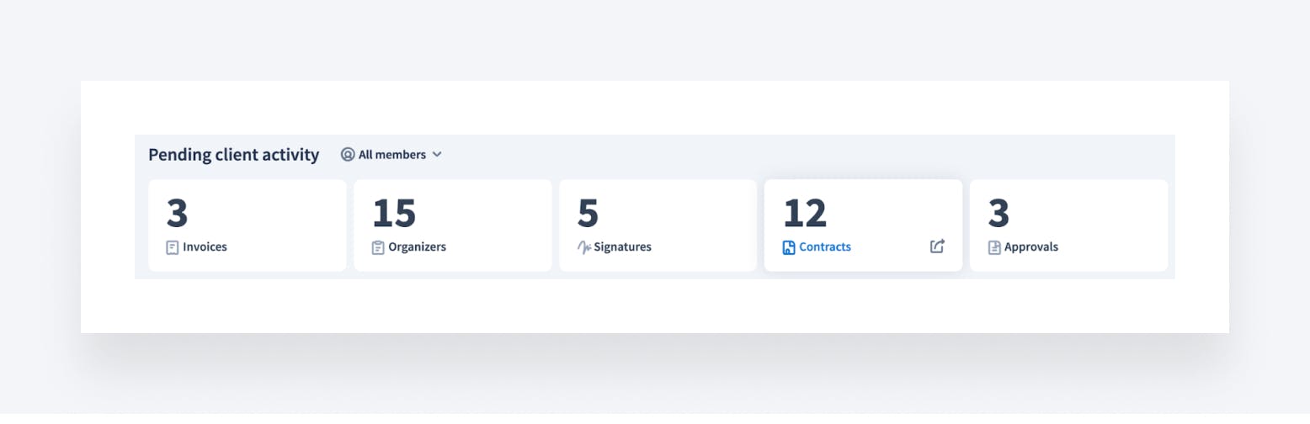This screenshot has height=424, width=1310.
Task: Click the Invoices receipt icon
Action: [x=173, y=247]
